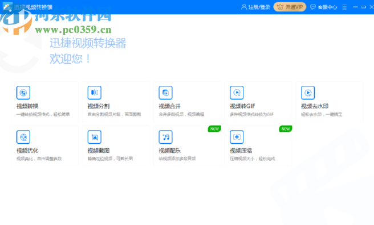Open the 视频压缩 video compress icon
Viewport: 374px width, 225px height.
(237, 137)
